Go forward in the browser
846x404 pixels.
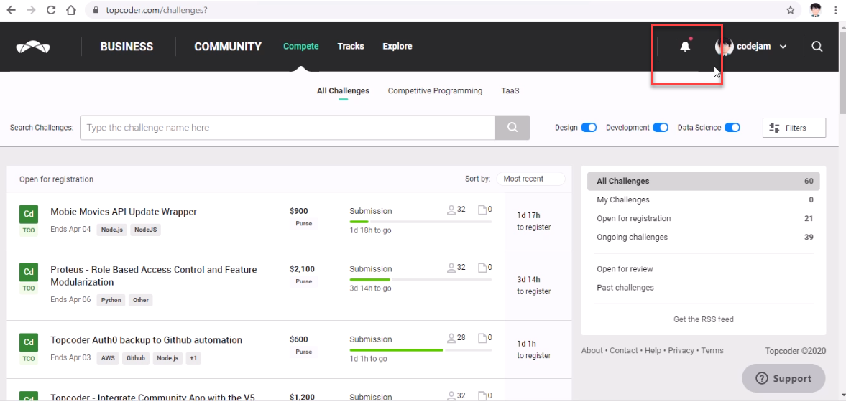[32, 10]
